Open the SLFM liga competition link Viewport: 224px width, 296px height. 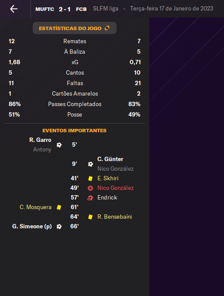(106, 9)
